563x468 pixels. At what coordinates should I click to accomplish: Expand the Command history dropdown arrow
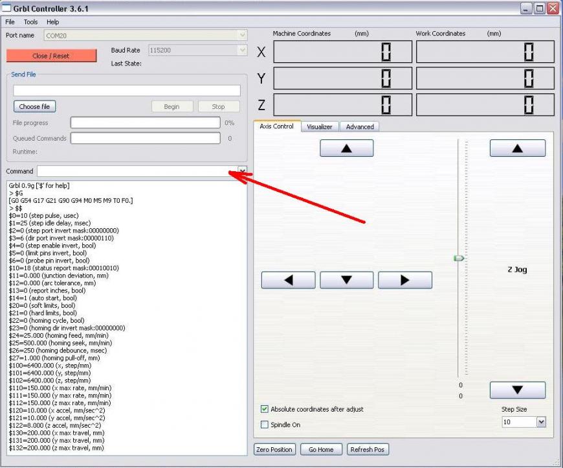tap(243, 171)
